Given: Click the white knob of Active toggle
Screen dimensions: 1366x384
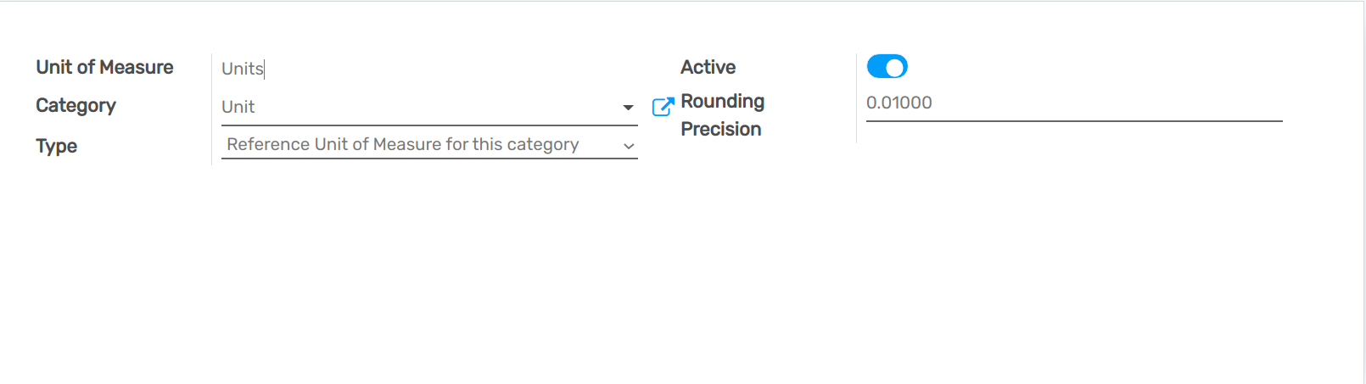Looking at the screenshot, I should coord(895,67).
